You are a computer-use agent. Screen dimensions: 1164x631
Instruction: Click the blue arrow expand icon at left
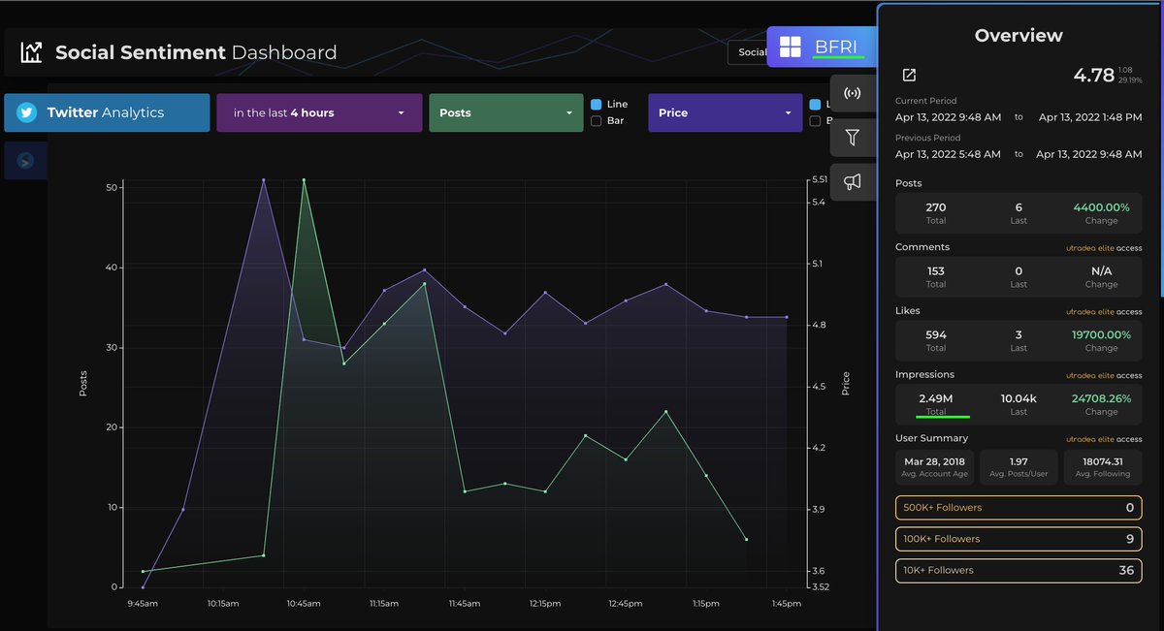point(25,161)
